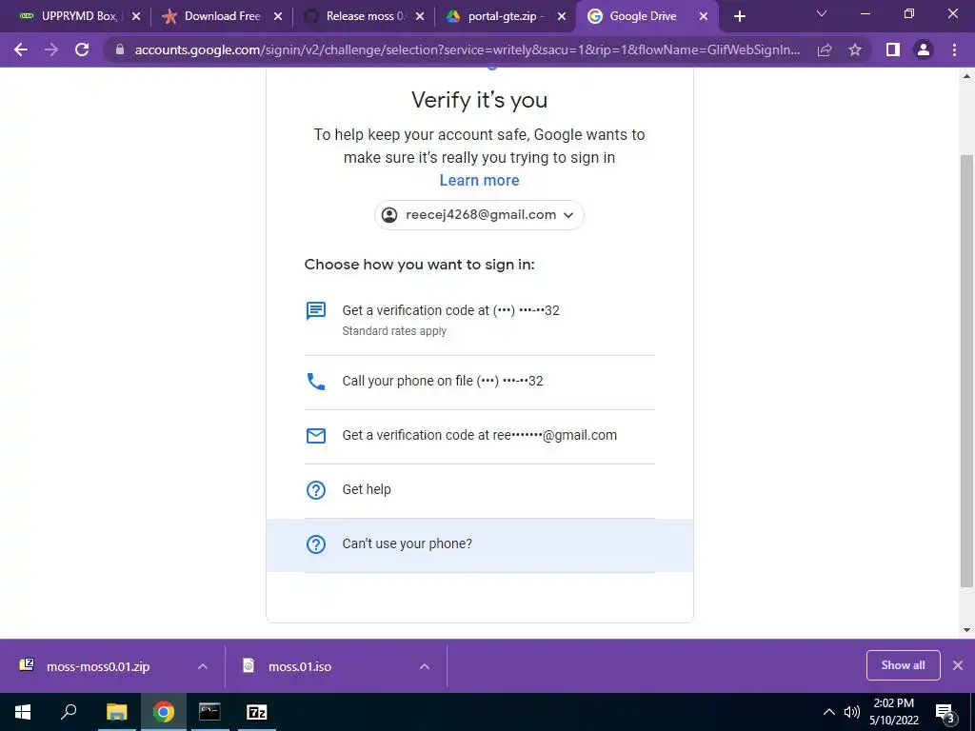The image size is (975, 731).
Task: Expand options for moss.01.iso download
Action: tap(425, 666)
